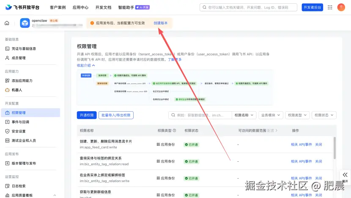
Task: Click the 开通权限 button
Action: [87, 115]
